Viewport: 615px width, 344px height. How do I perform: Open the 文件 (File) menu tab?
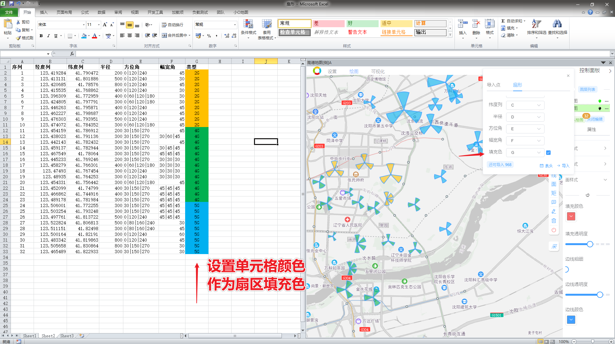pyautogui.click(x=9, y=12)
